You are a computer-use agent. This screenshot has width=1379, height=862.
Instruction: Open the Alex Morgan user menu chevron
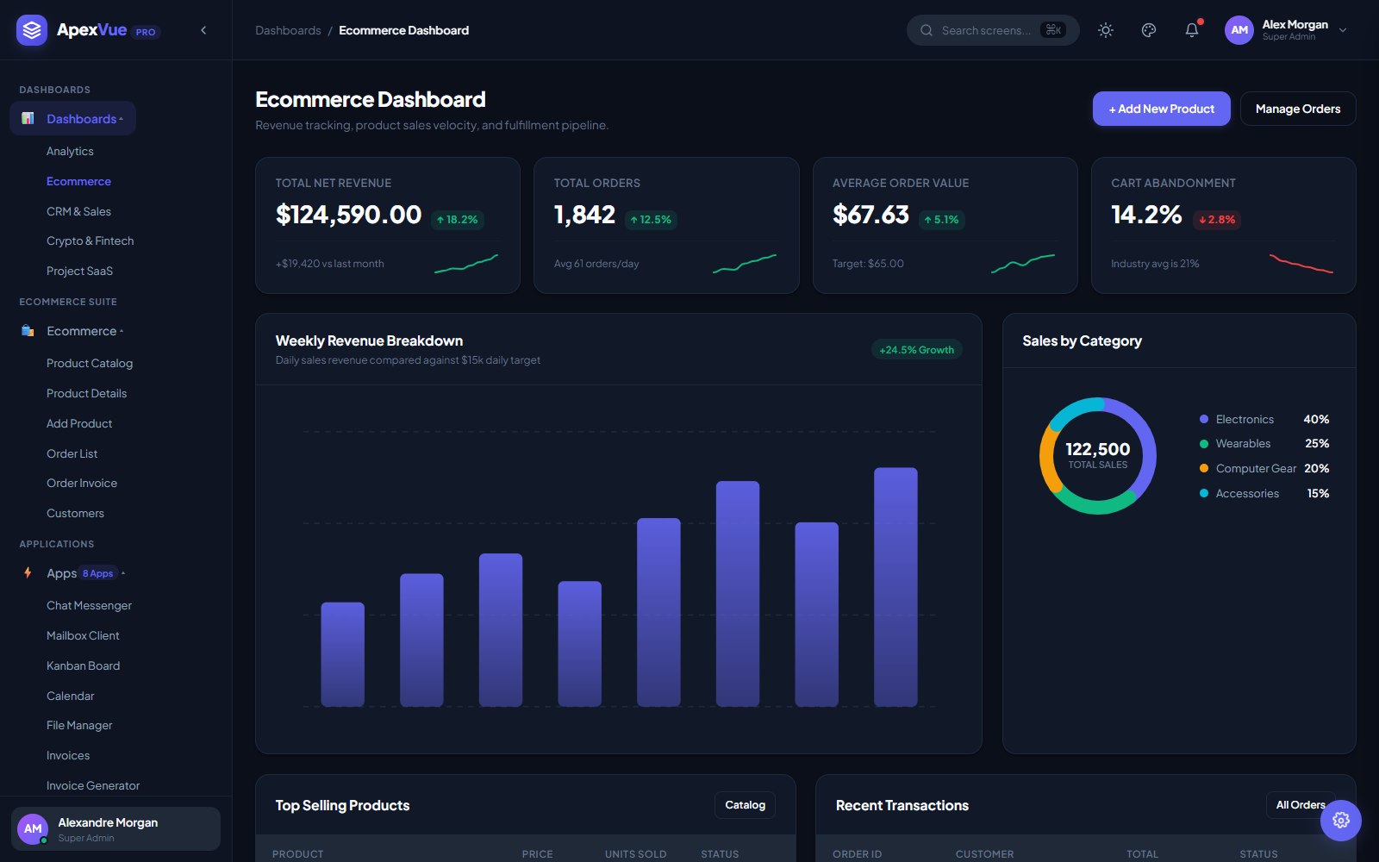pos(1343,30)
